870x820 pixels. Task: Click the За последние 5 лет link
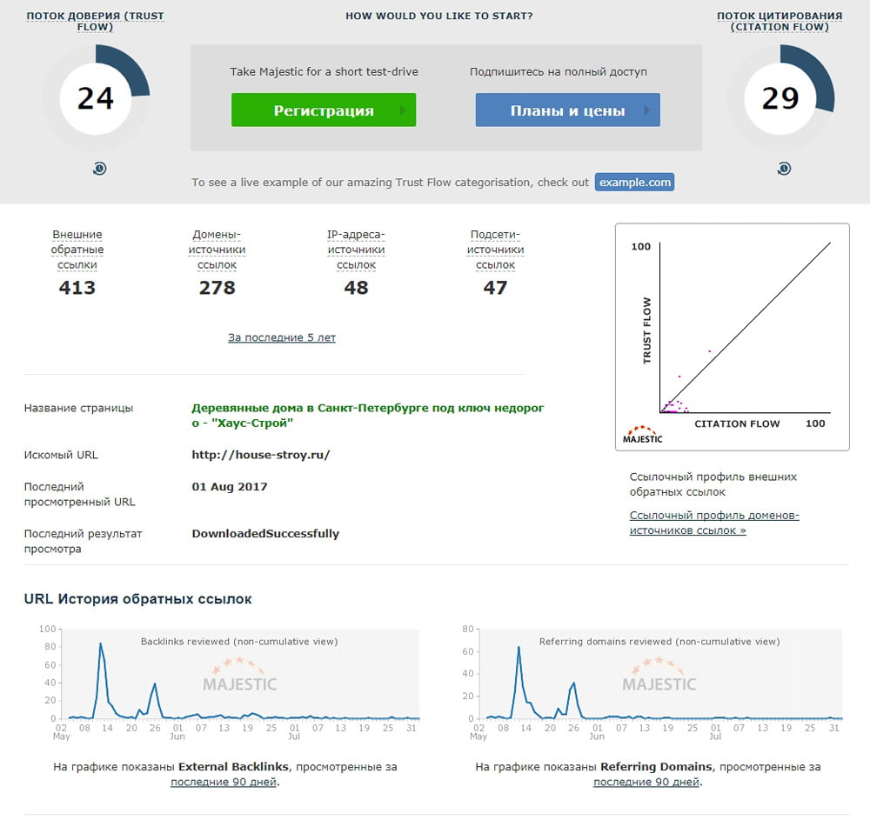pos(282,337)
